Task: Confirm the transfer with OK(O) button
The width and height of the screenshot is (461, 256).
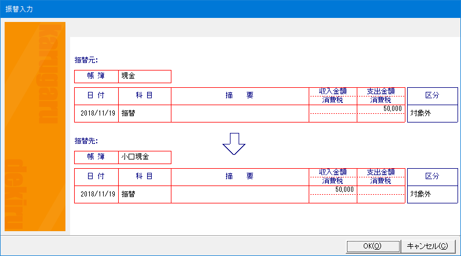Action: (373, 246)
